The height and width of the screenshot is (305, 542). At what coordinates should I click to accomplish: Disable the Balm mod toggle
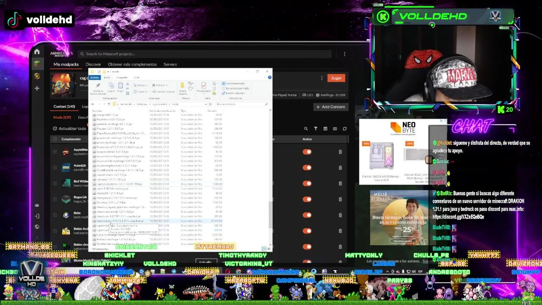pos(307,215)
